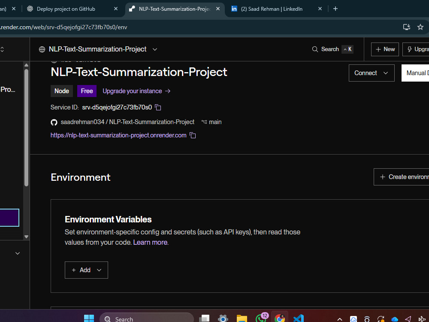Image resolution: width=429 pixels, height=322 pixels.
Task: Close the Deploy project on GitHub tab
Action: pyautogui.click(x=116, y=9)
